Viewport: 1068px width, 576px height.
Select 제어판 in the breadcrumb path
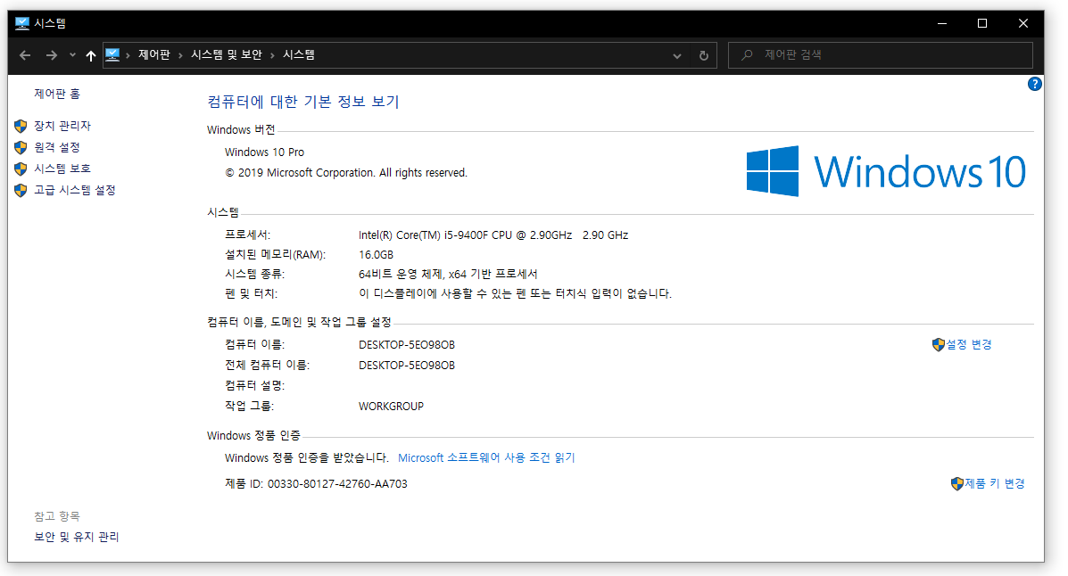154,54
